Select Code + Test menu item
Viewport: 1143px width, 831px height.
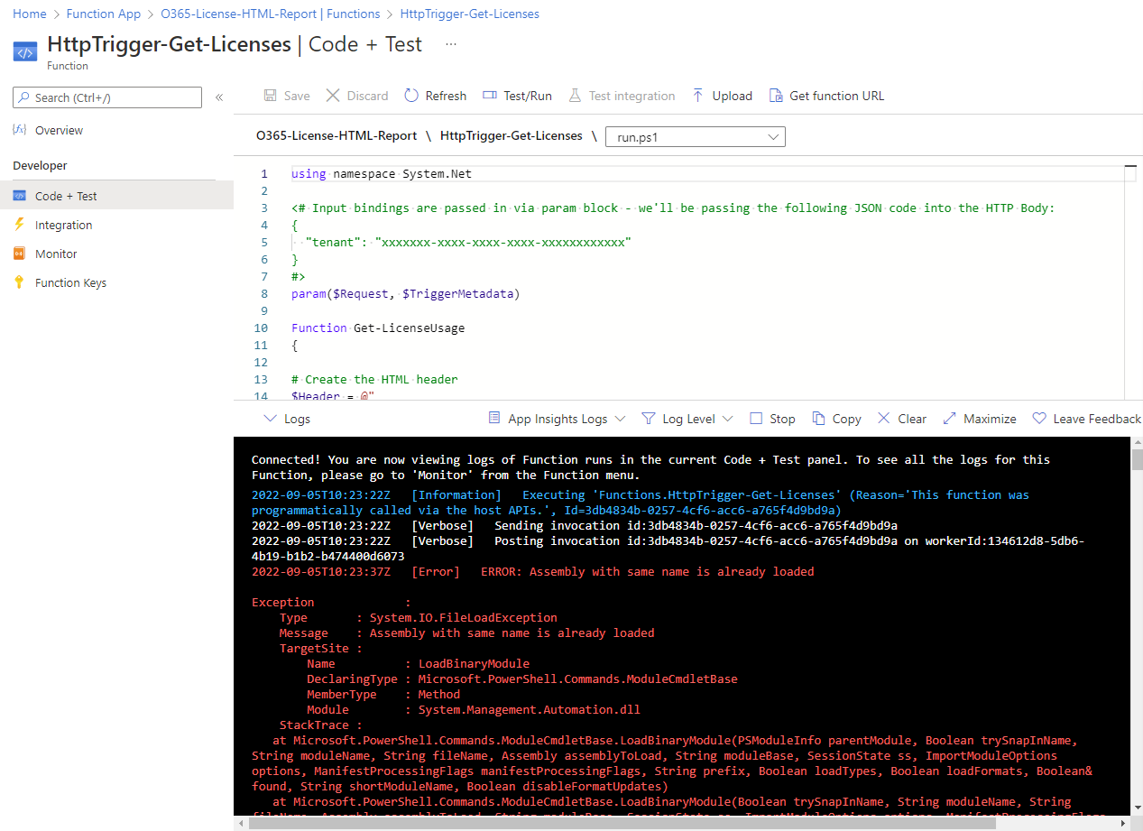116,196
